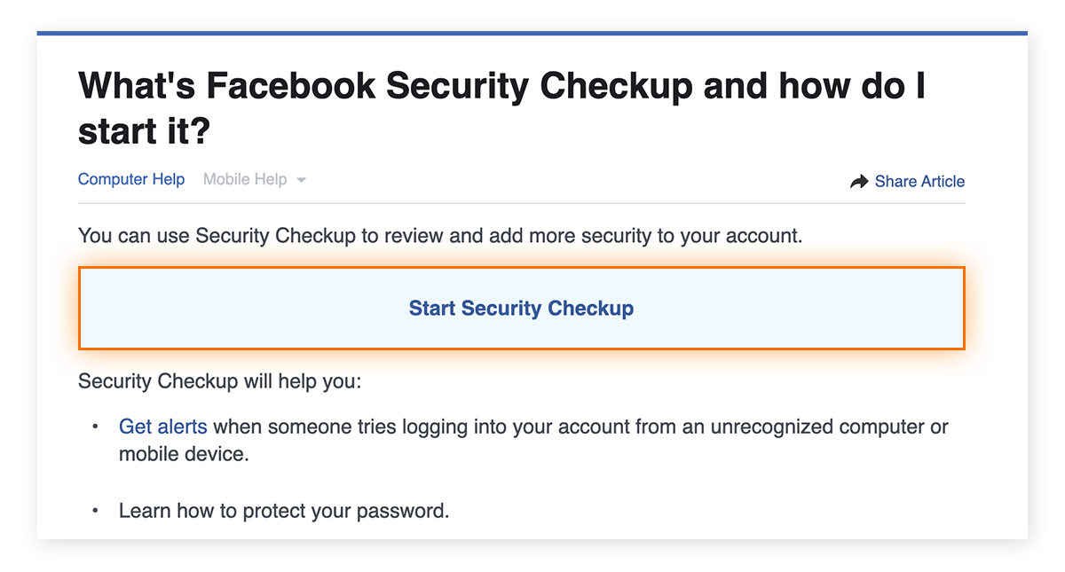Open the share options via the curved arrow
The image size is (1065, 572).
click(859, 180)
